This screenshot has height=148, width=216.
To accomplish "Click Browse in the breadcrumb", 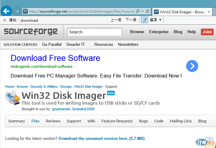I will pos(22,87).
